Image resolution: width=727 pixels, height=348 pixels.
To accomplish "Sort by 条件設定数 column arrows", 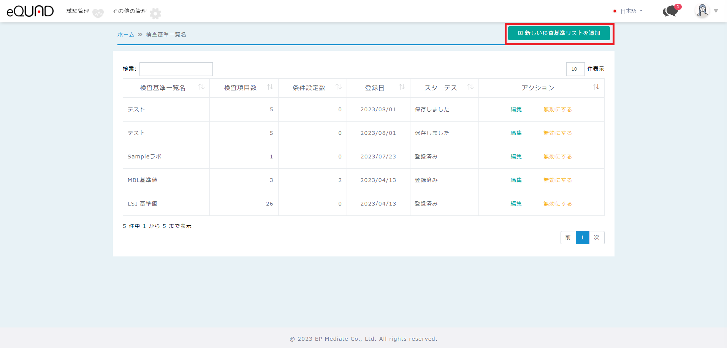I will pos(339,87).
